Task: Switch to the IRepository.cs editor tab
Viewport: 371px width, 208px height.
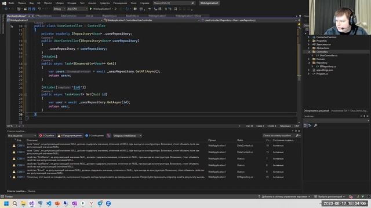Action: pyautogui.click(x=110, y=16)
